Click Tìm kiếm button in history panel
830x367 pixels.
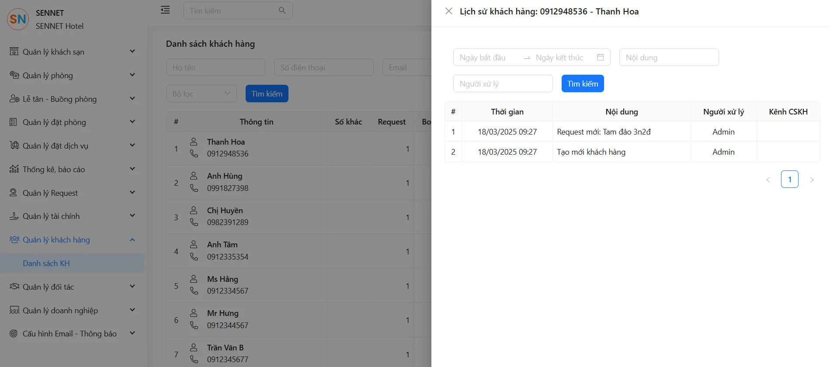tap(582, 83)
